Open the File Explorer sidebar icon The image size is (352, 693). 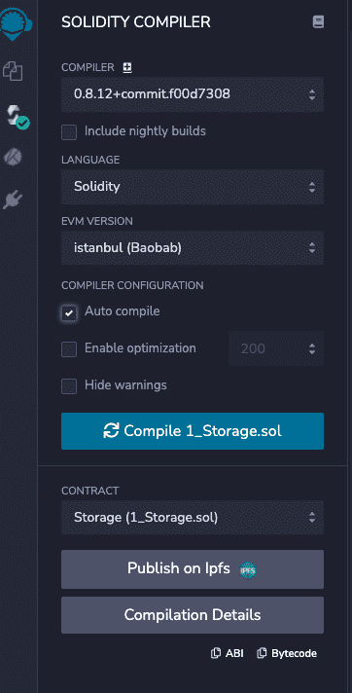(x=13, y=71)
